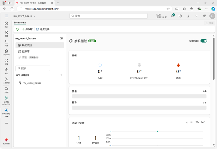Select 1H activity time range
Viewport: 217px width, 149px height.
click(186, 123)
